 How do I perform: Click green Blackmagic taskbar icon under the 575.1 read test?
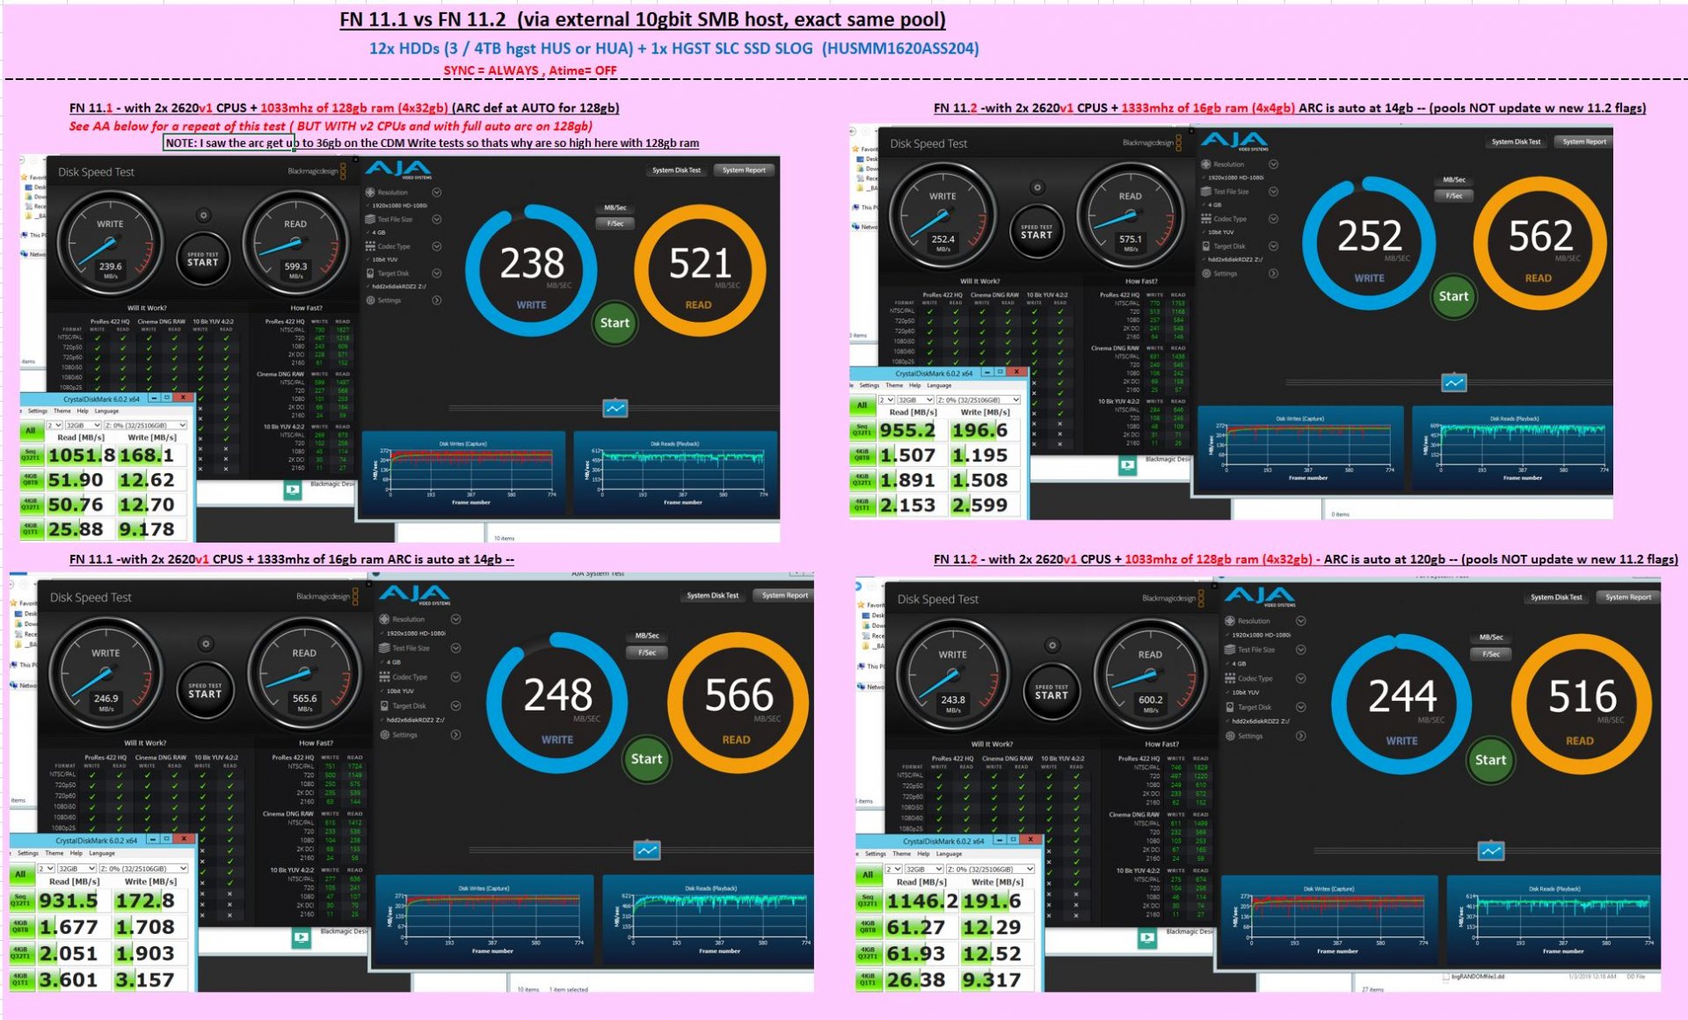tap(1127, 466)
